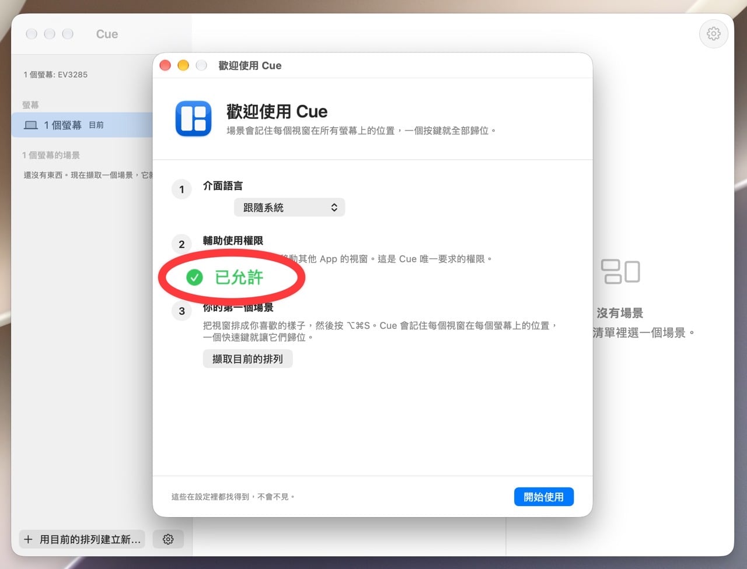Click the Cue title in main window titlebar
Image resolution: width=747 pixels, height=569 pixels.
107,34
